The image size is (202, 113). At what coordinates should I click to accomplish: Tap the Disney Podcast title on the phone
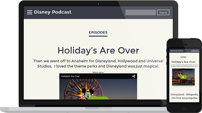tap(178, 51)
